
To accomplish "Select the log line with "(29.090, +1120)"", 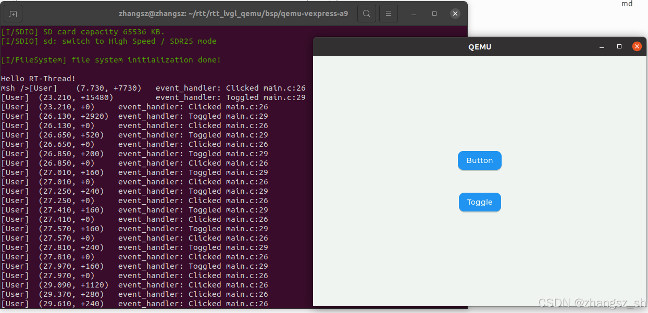I will tap(134, 285).
